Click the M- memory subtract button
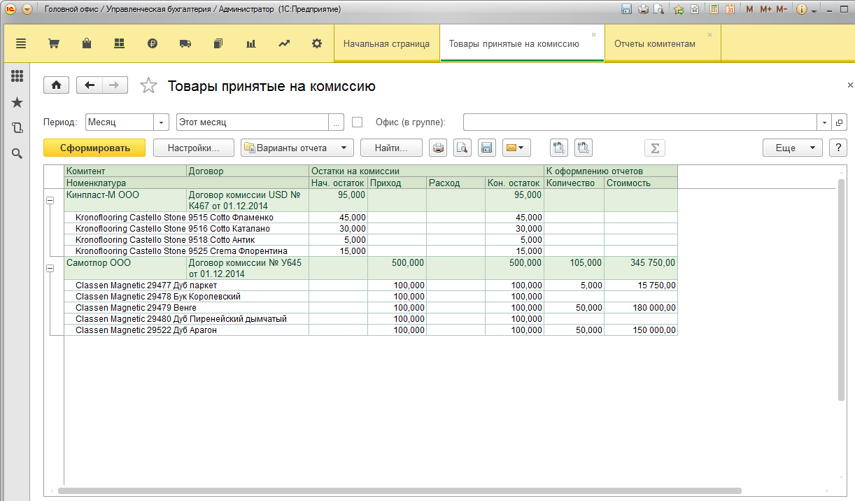855x501 pixels. pyautogui.click(x=782, y=10)
